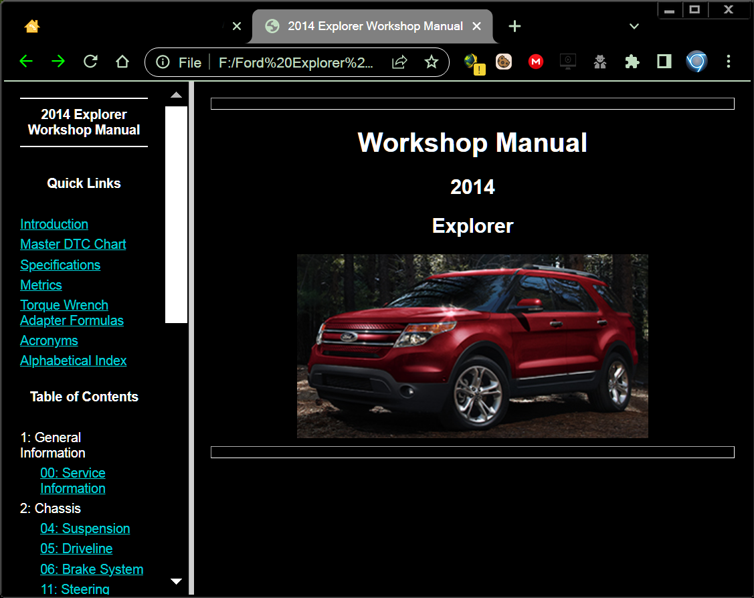The width and height of the screenshot is (754, 598).
Task: Click the sidebar scrollbar up arrow
Action: [177, 95]
